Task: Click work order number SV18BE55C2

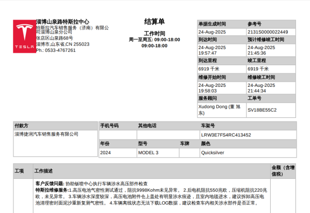Action: [262, 110]
